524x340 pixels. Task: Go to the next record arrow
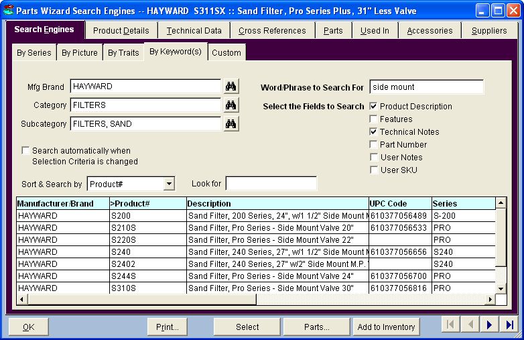coord(490,325)
